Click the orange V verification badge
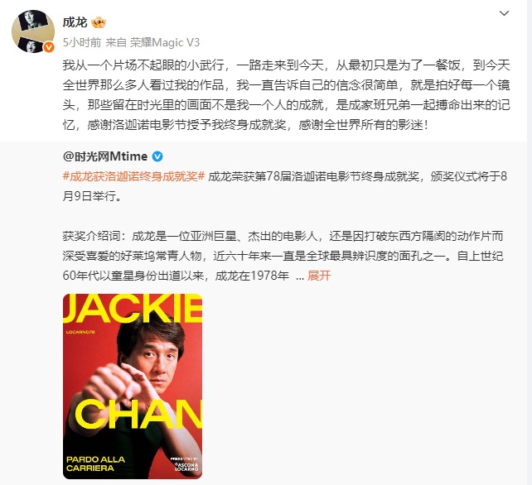The height and width of the screenshot is (485, 532). [49, 47]
